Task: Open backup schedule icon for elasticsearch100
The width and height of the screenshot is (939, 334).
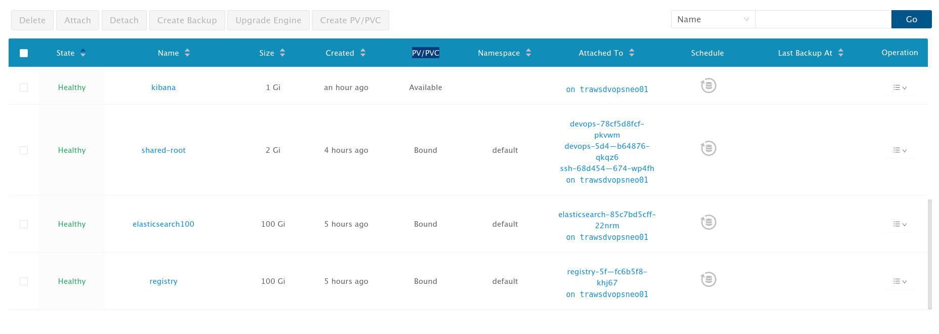Action: tap(708, 222)
